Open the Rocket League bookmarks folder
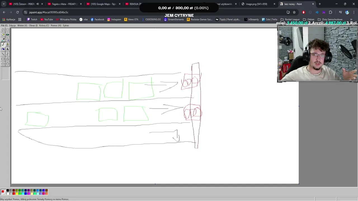 coord(290,20)
